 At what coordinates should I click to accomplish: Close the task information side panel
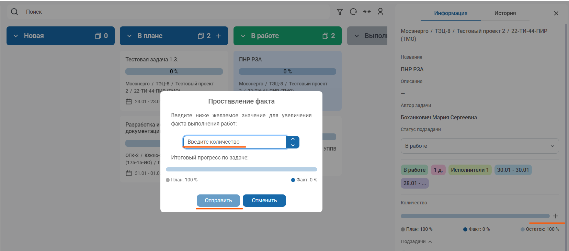pos(556,13)
